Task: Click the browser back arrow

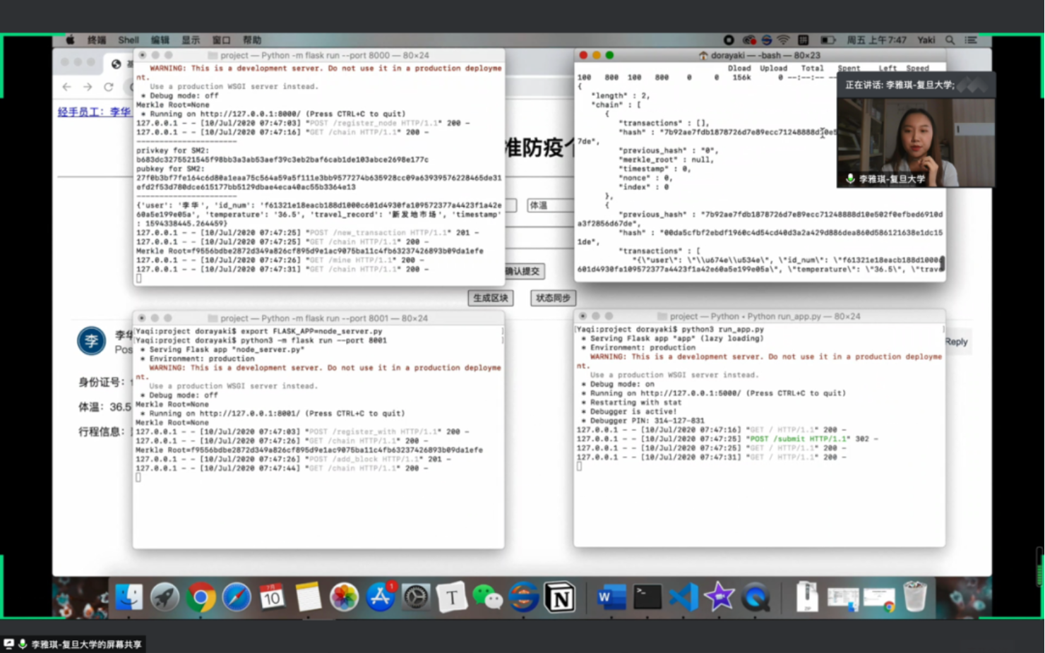Action: [x=66, y=87]
